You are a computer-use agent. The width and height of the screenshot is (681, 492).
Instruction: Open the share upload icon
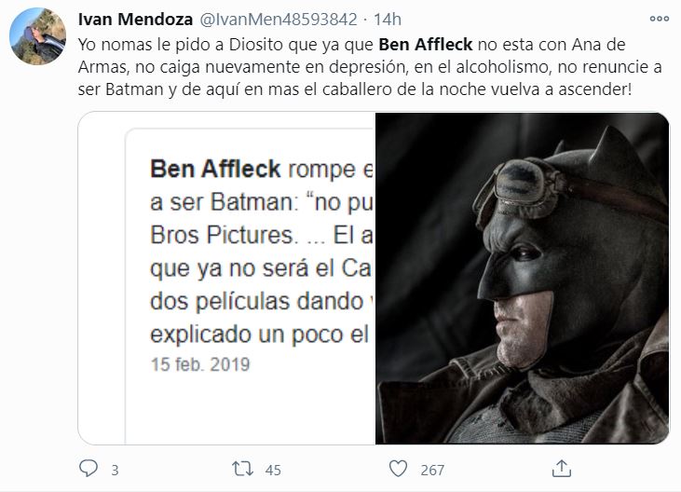561,469
